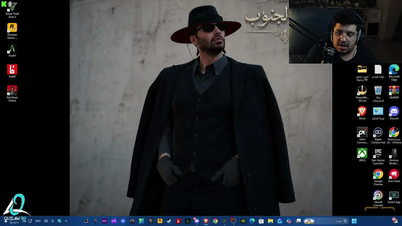The image size is (402, 226).
Task: Select the Ubisoft Connect desktop shortcut
Action: [378, 199]
